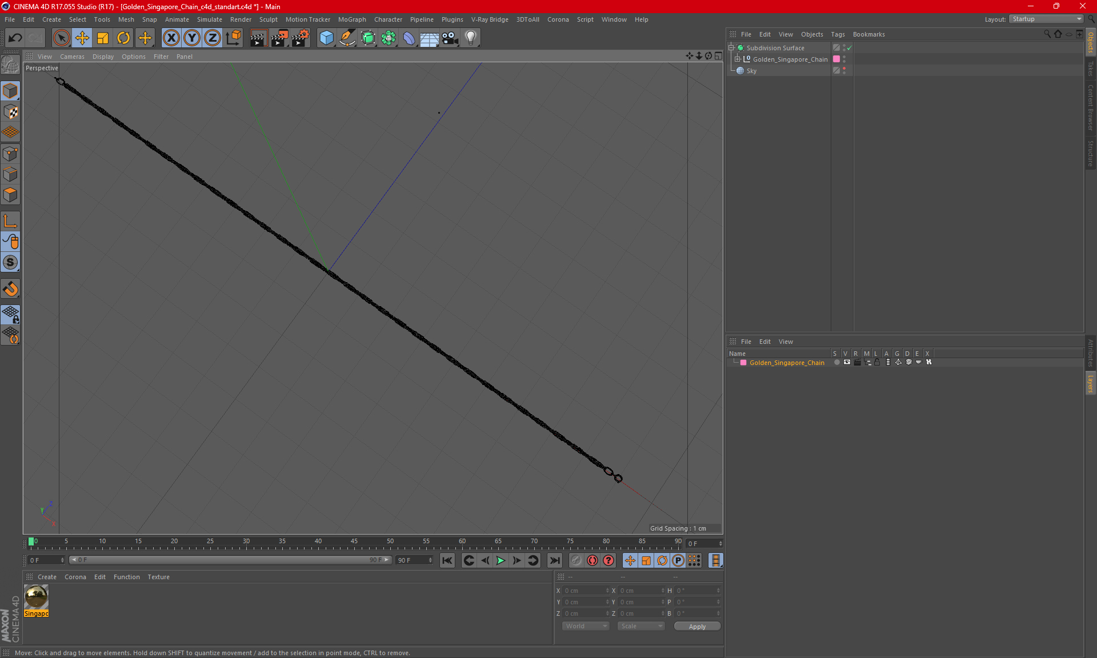Toggle layer Golden_Singapore_Chain view eye icon
The height and width of the screenshot is (658, 1097).
(847, 362)
